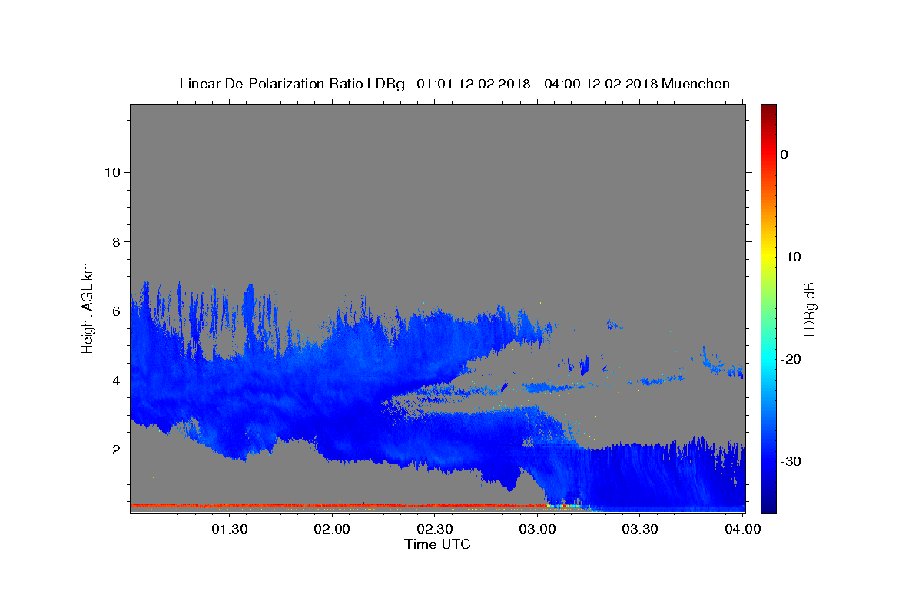Click the 03:00 time tick label

pos(538,529)
